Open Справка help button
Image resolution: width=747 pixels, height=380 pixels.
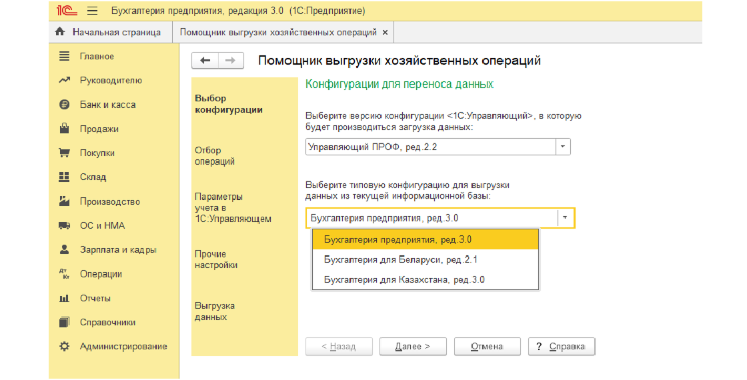562,347
